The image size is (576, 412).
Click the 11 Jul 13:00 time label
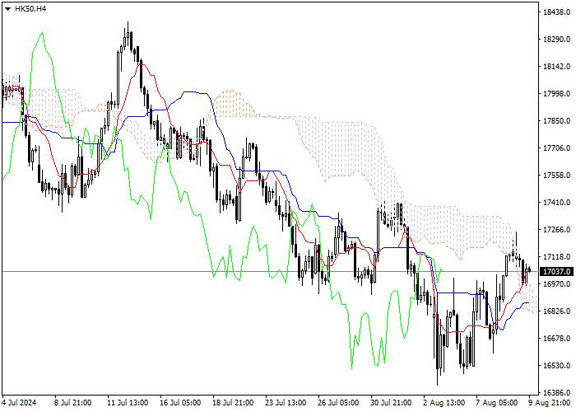pyautogui.click(x=128, y=403)
